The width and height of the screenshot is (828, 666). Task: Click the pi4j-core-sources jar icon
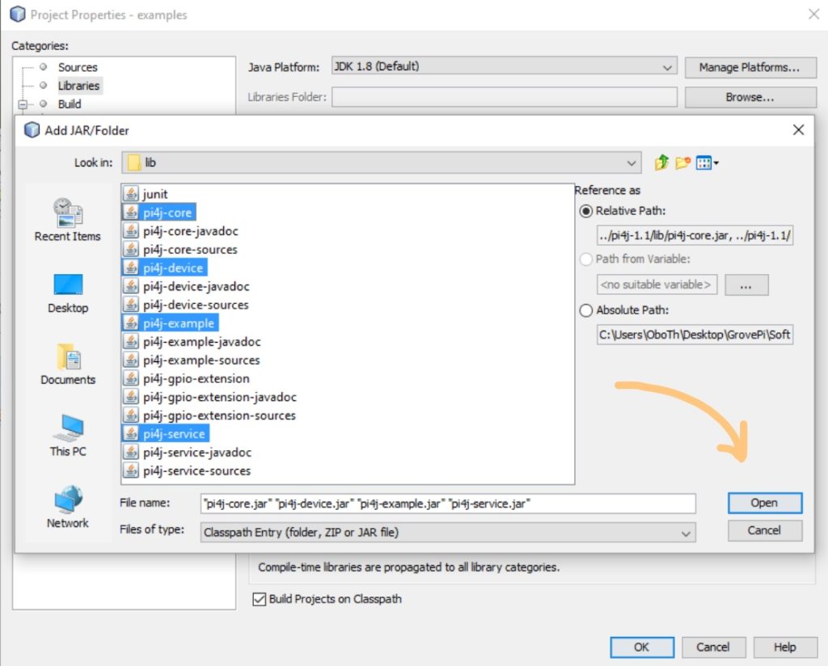coord(131,249)
